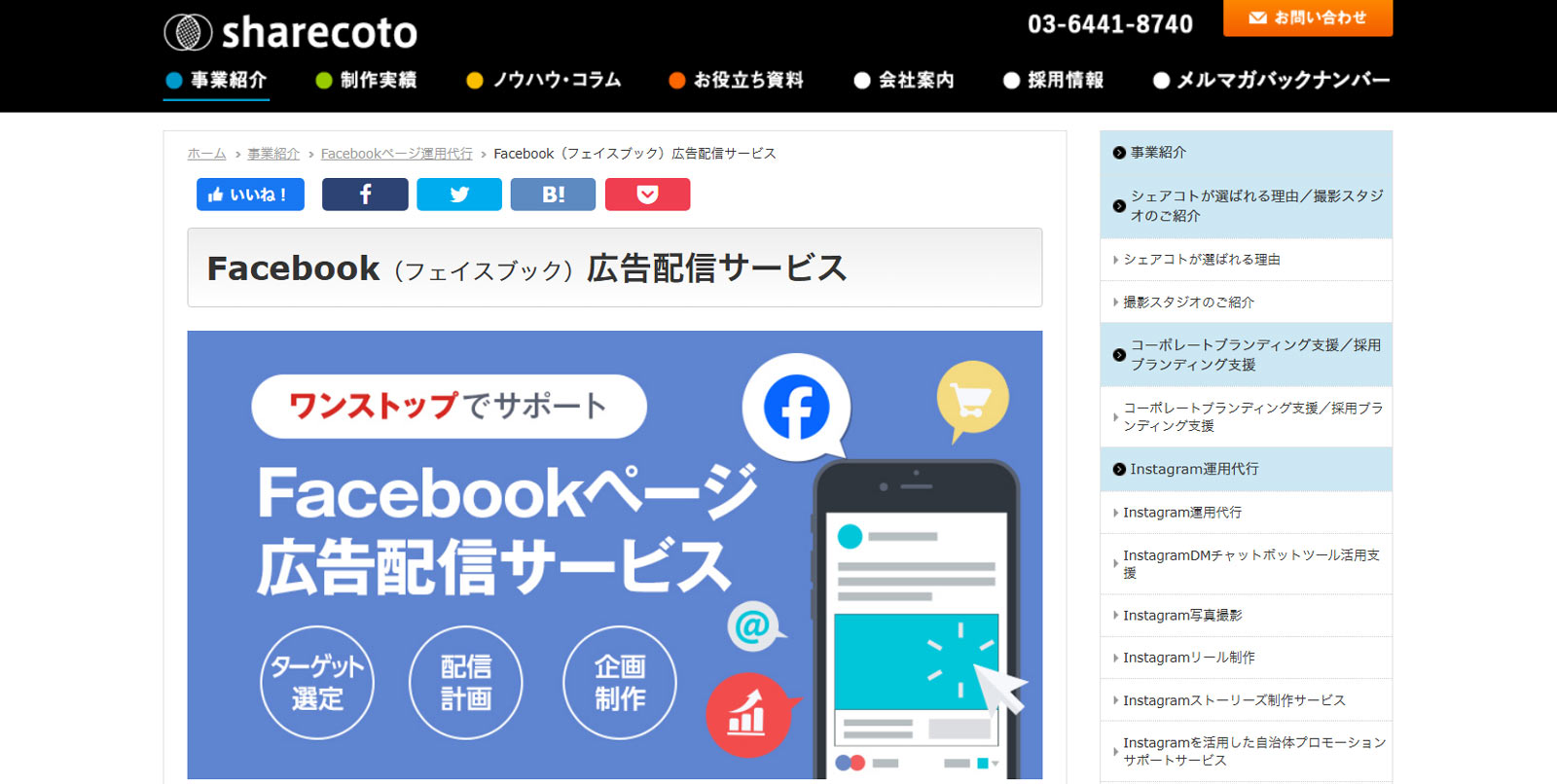This screenshot has height=784, width=1557.
Task: Share the page via the Twitter bird icon
Action: click(459, 195)
